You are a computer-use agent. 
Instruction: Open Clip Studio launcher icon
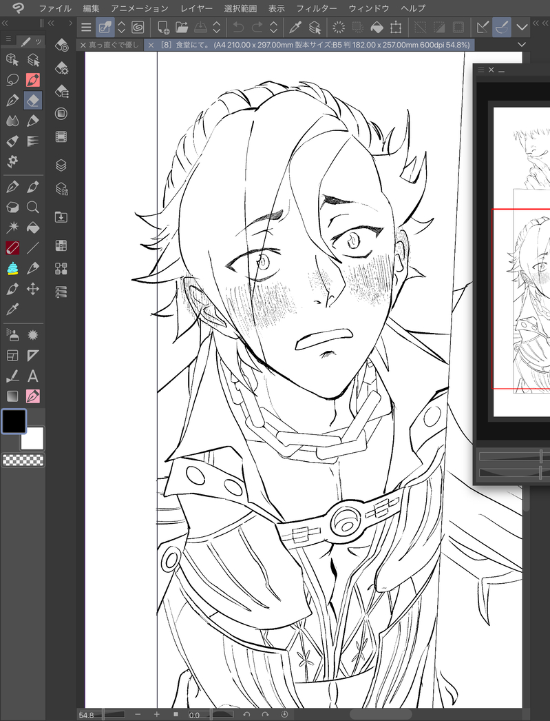coord(137,27)
